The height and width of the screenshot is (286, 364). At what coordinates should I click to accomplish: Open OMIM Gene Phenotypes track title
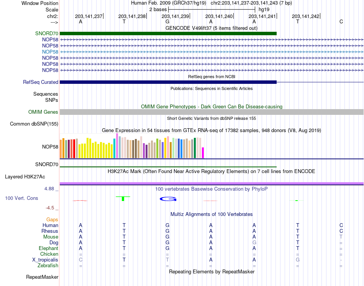click(212, 106)
